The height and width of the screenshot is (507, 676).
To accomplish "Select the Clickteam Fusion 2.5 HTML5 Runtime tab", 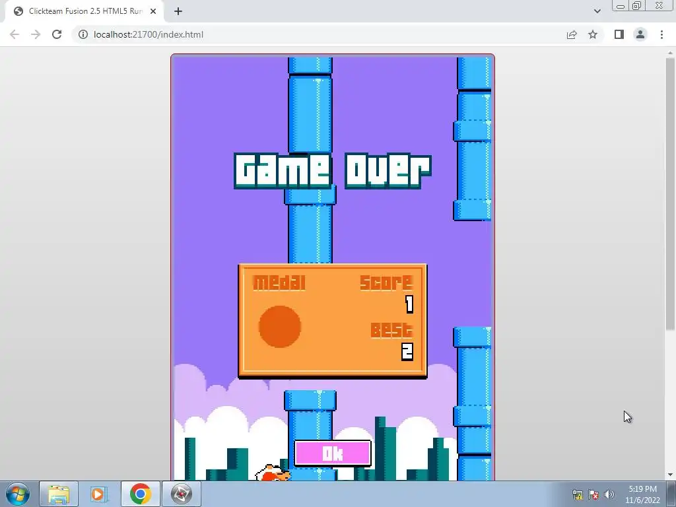I will coord(84,12).
